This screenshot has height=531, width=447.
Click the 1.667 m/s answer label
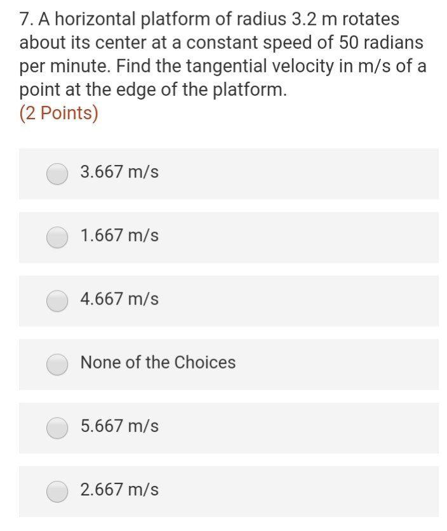(119, 235)
